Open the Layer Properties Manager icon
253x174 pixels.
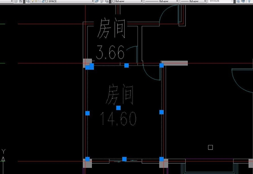click(28, 1)
